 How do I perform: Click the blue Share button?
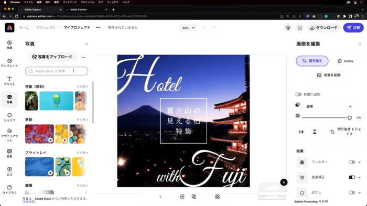[353, 28]
